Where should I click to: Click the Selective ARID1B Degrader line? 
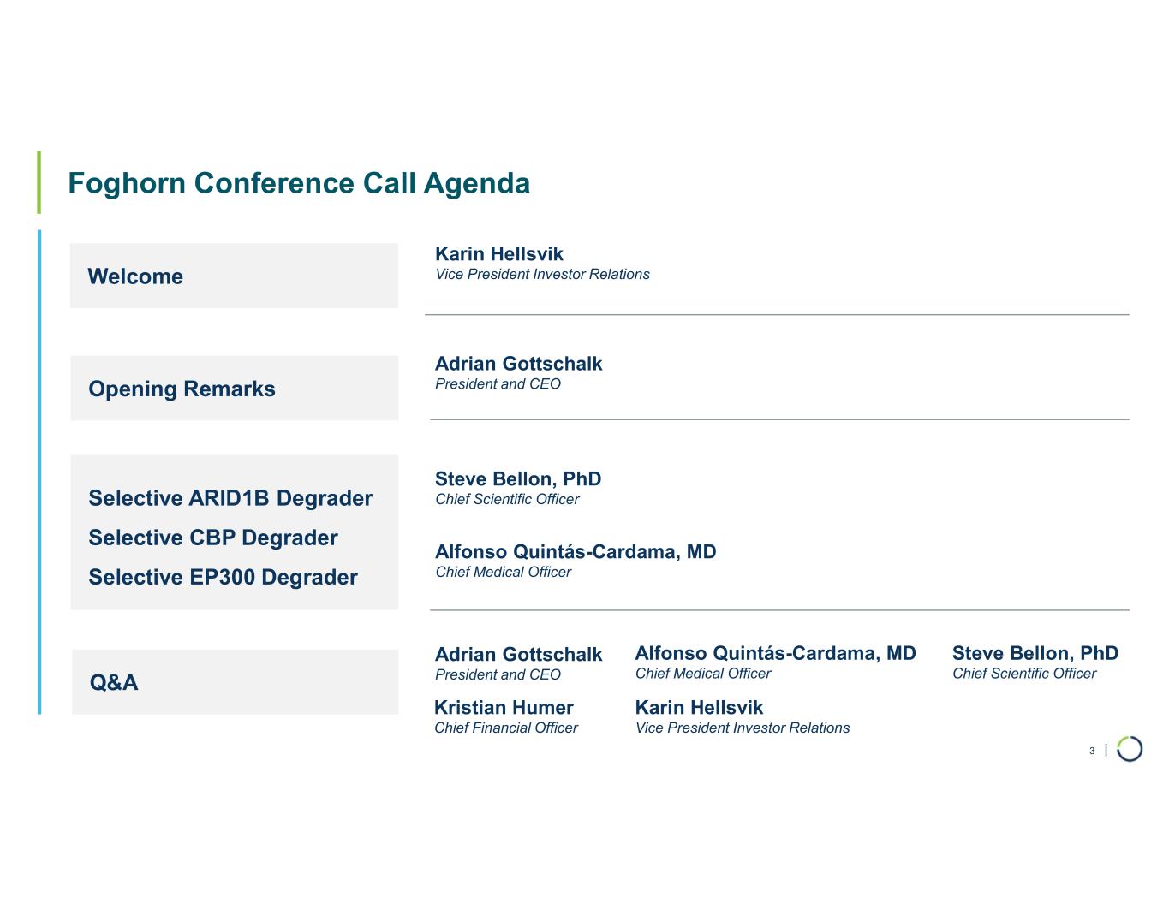(230, 498)
